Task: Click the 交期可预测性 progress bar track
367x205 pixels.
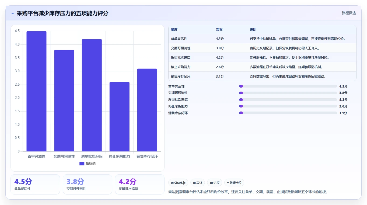Action: coord(288,93)
